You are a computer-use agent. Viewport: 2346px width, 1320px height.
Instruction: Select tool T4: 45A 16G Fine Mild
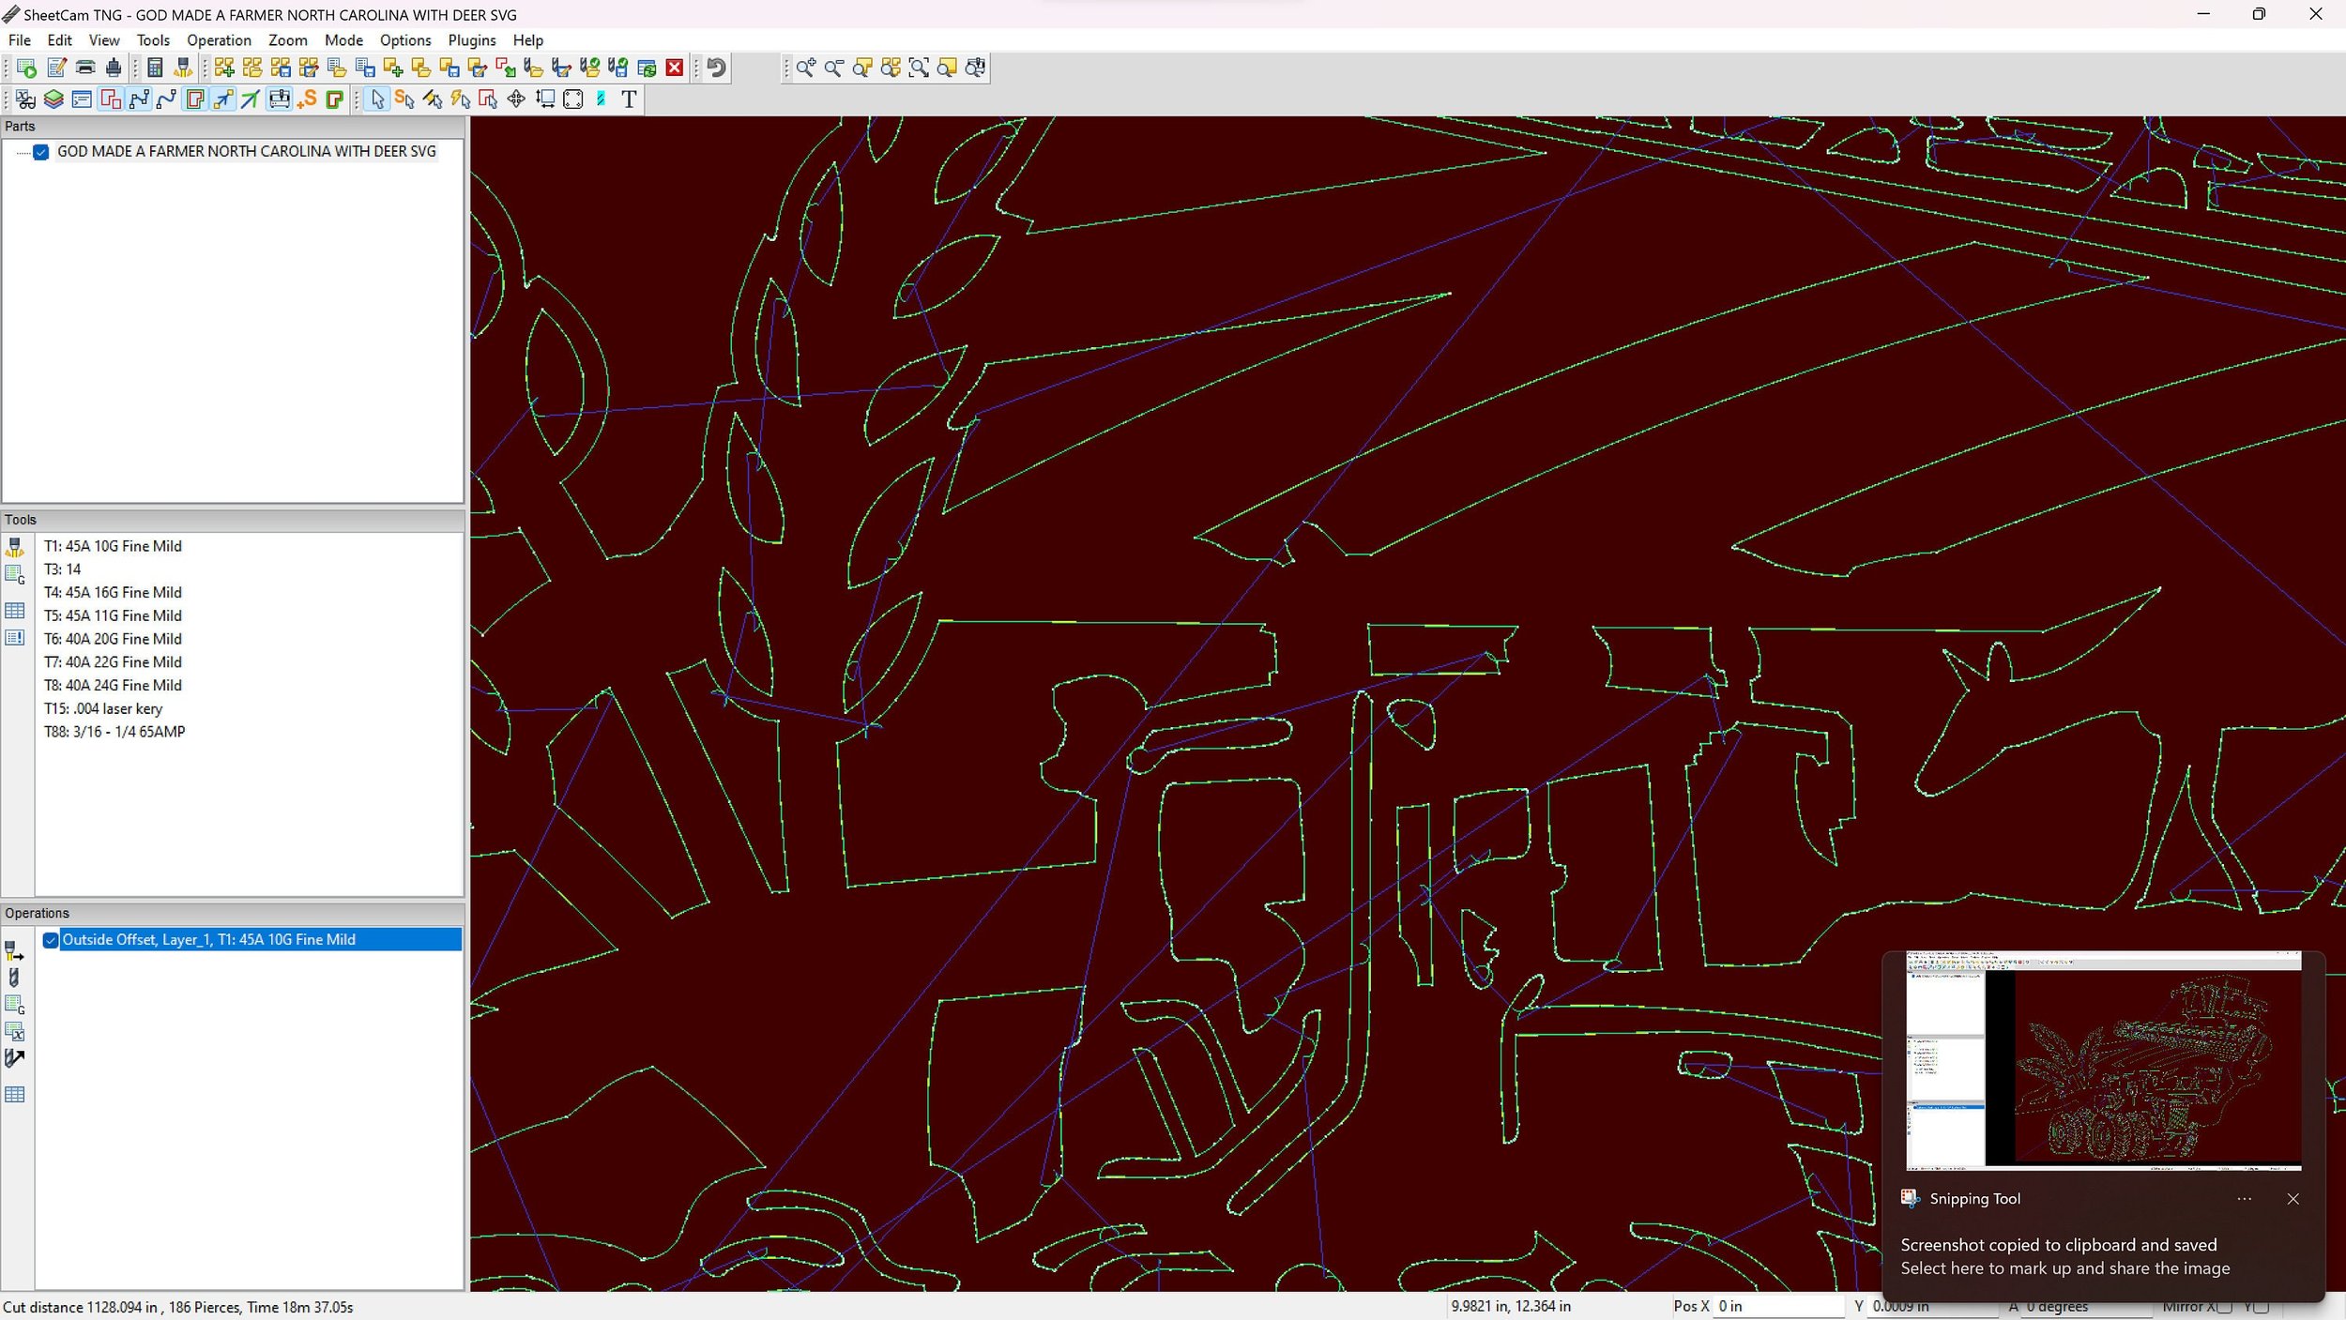[113, 593]
